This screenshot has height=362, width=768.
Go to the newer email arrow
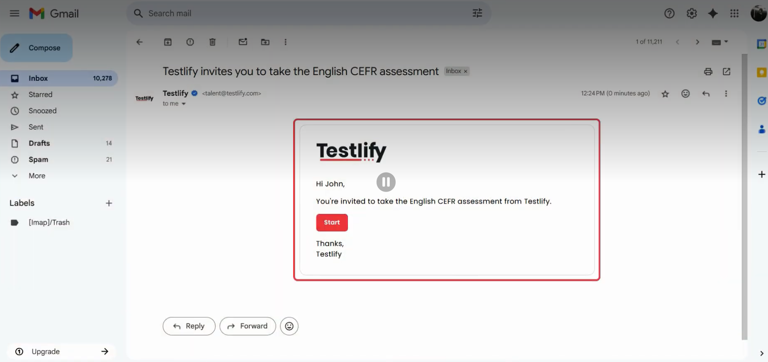click(678, 42)
